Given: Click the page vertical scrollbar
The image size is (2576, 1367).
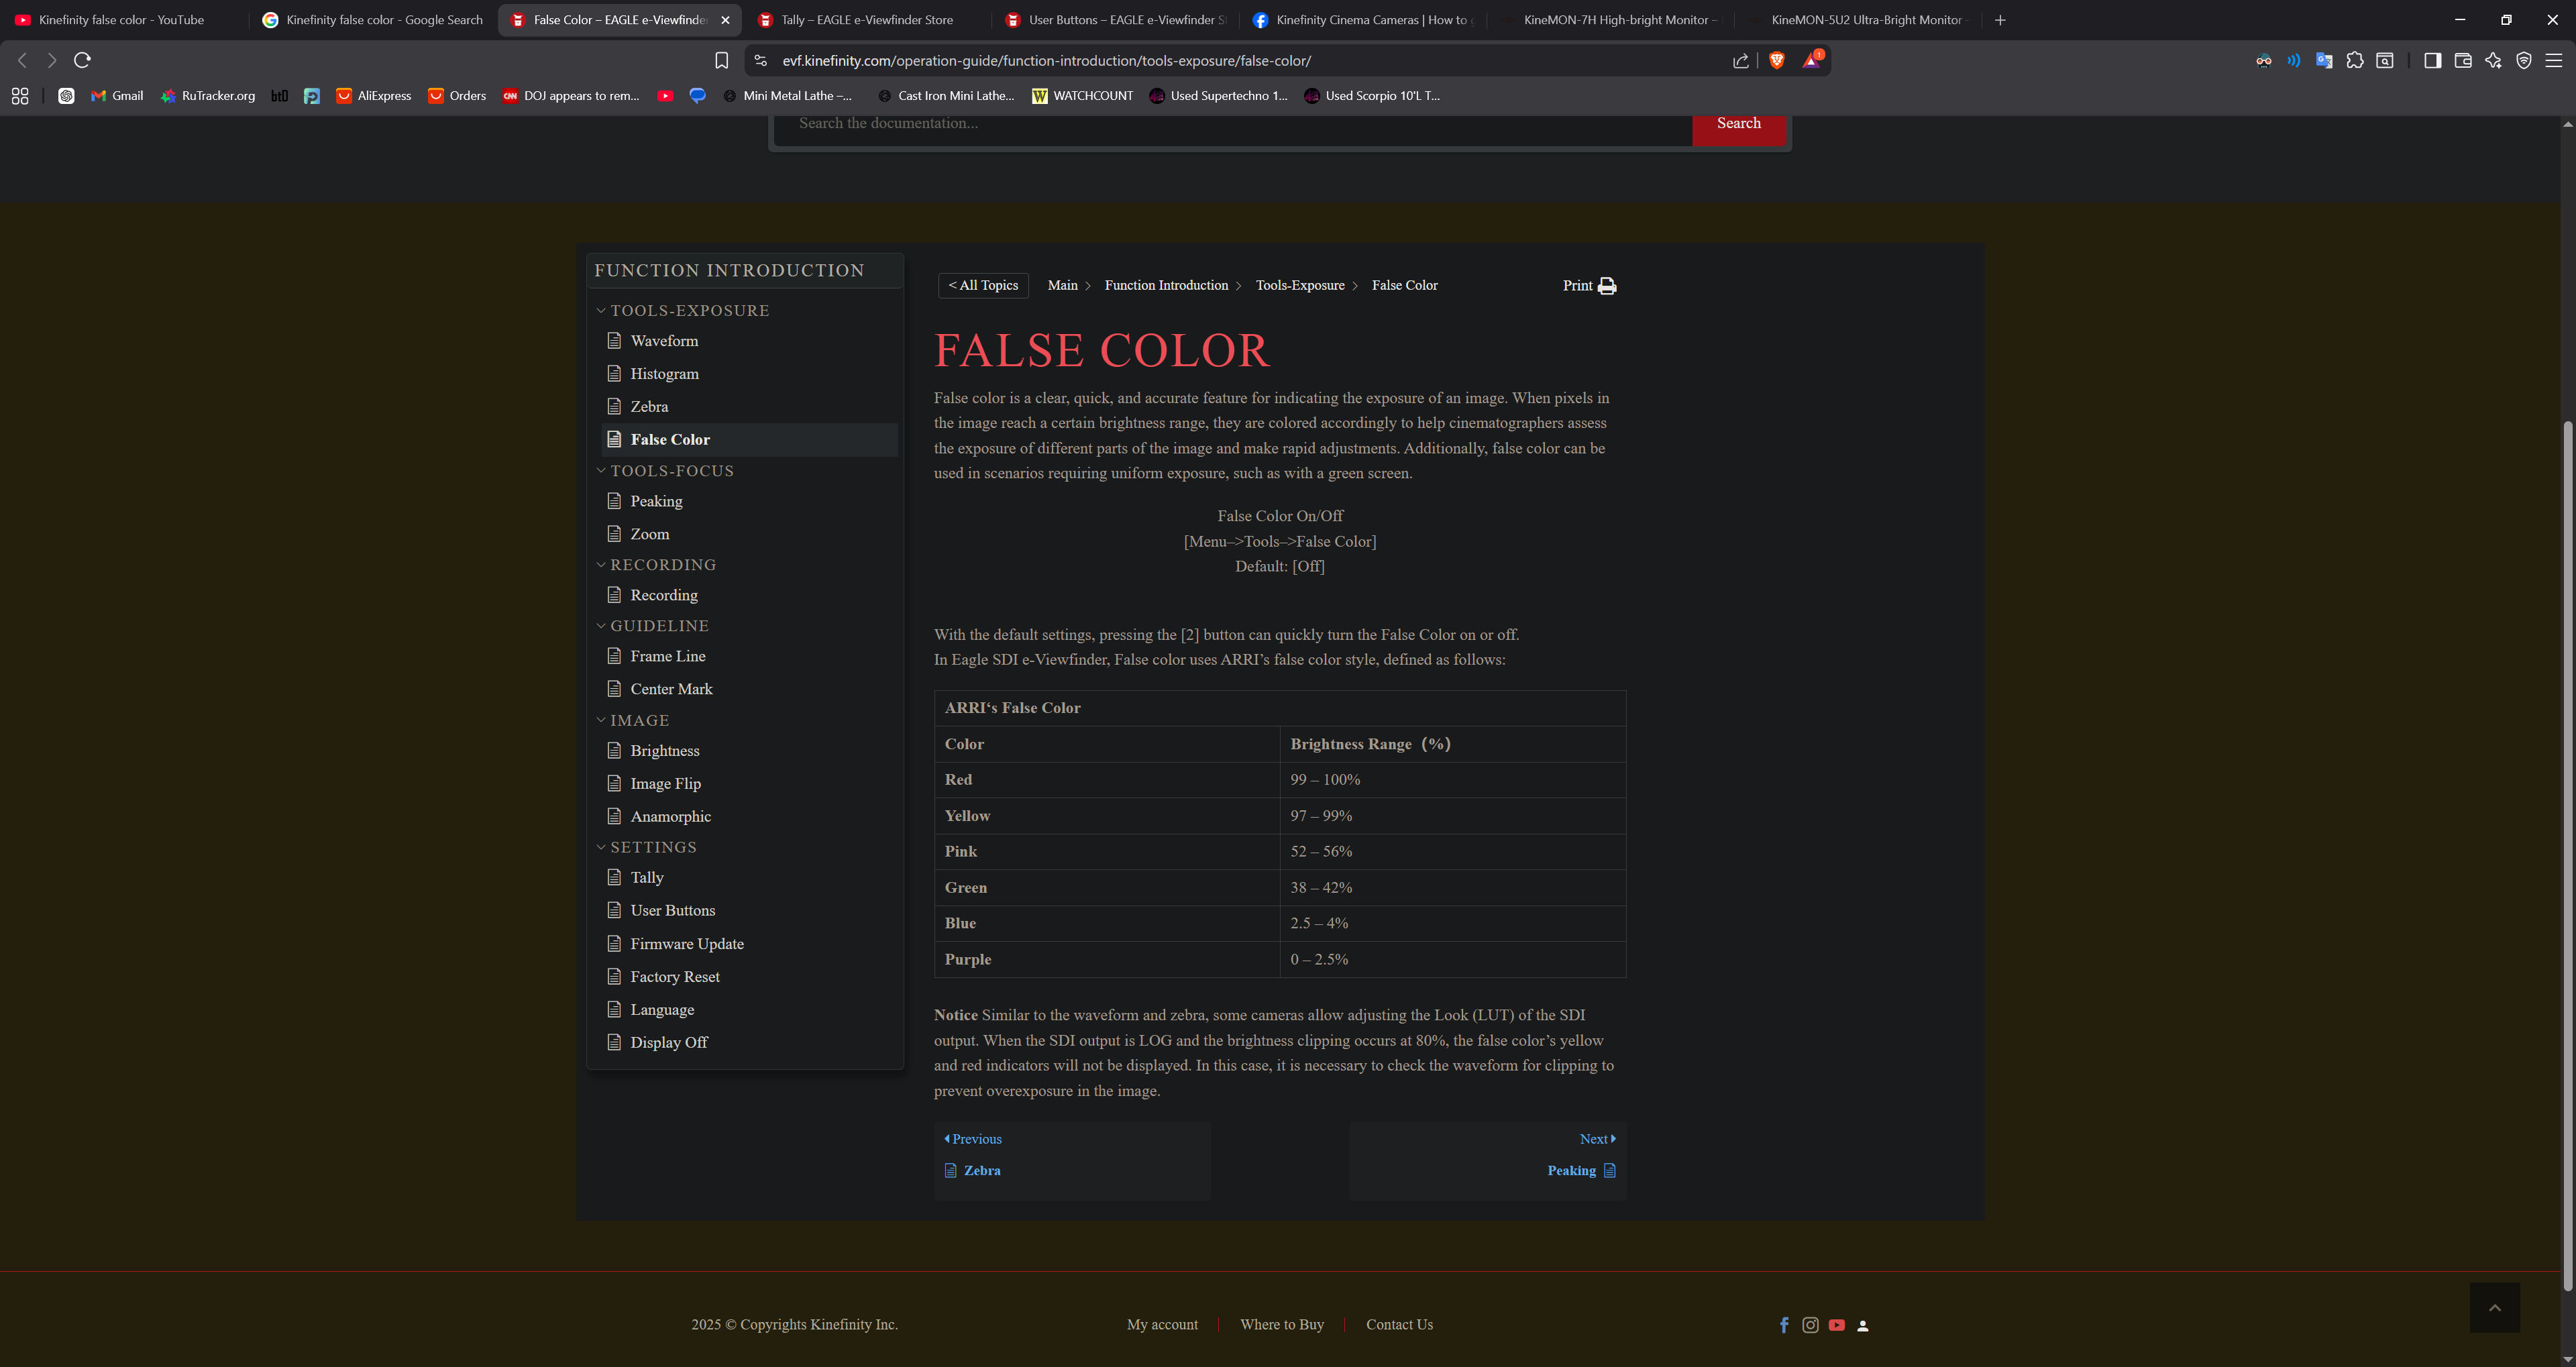Looking at the screenshot, I should (x=2567, y=850).
